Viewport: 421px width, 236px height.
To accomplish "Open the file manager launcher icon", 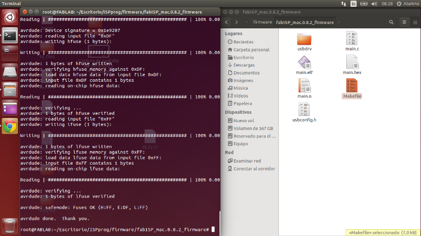I will click(9, 90).
